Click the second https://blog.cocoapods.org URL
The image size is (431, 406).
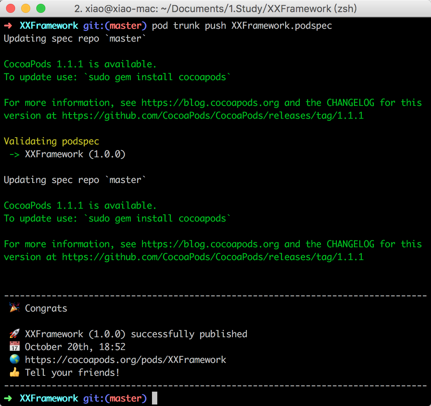[x=210, y=244]
